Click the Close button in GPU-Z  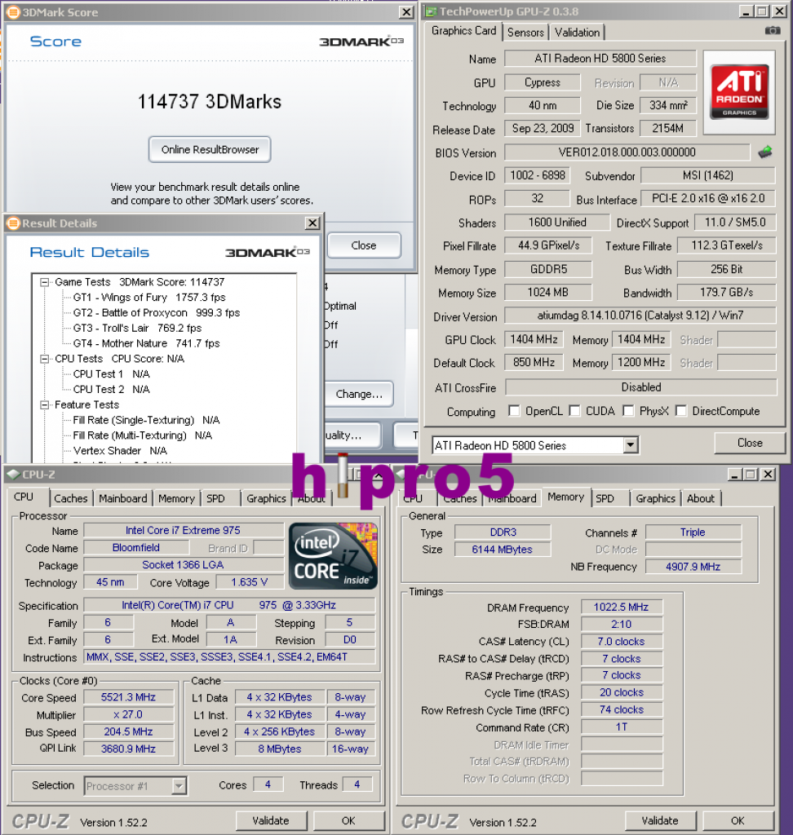(750, 443)
